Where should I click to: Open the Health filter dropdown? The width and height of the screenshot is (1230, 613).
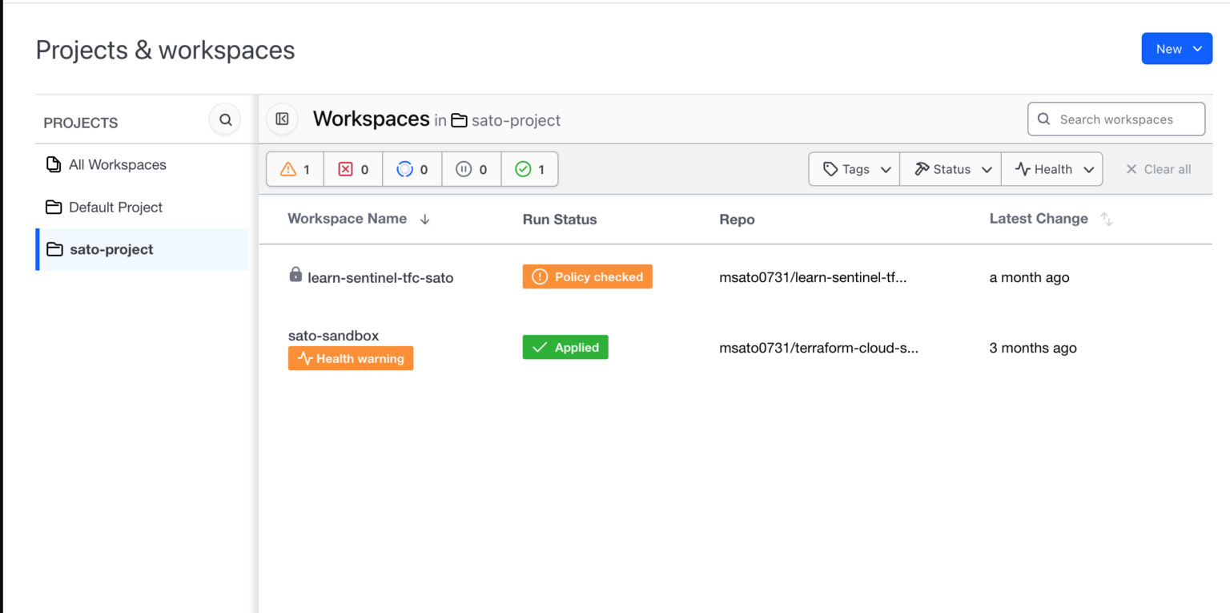click(x=1051, y=169)
